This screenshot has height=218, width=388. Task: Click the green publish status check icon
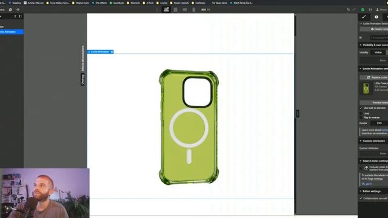pos(363,10)
